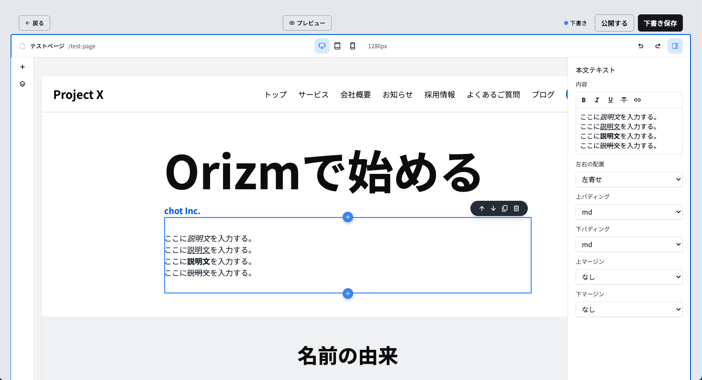
Task: Click the 下書き保存 save draft button
Action: coord(660,23)
